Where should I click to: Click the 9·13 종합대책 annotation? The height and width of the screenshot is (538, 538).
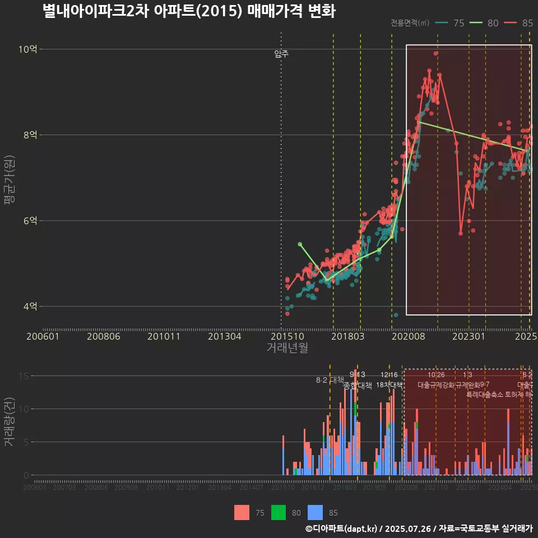coord(358,380)
